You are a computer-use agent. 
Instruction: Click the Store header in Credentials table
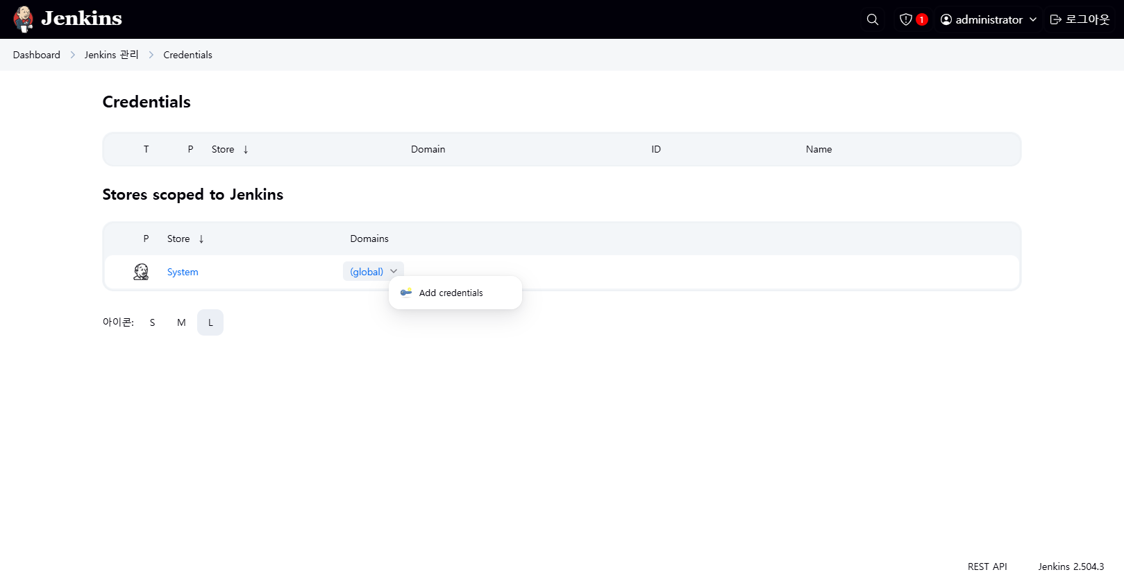point(223,149)
